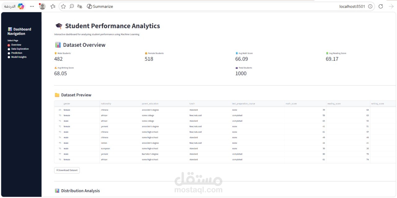
Task: Click the chart icon beside Dashboard Navigation
Action: click(10, 29)
